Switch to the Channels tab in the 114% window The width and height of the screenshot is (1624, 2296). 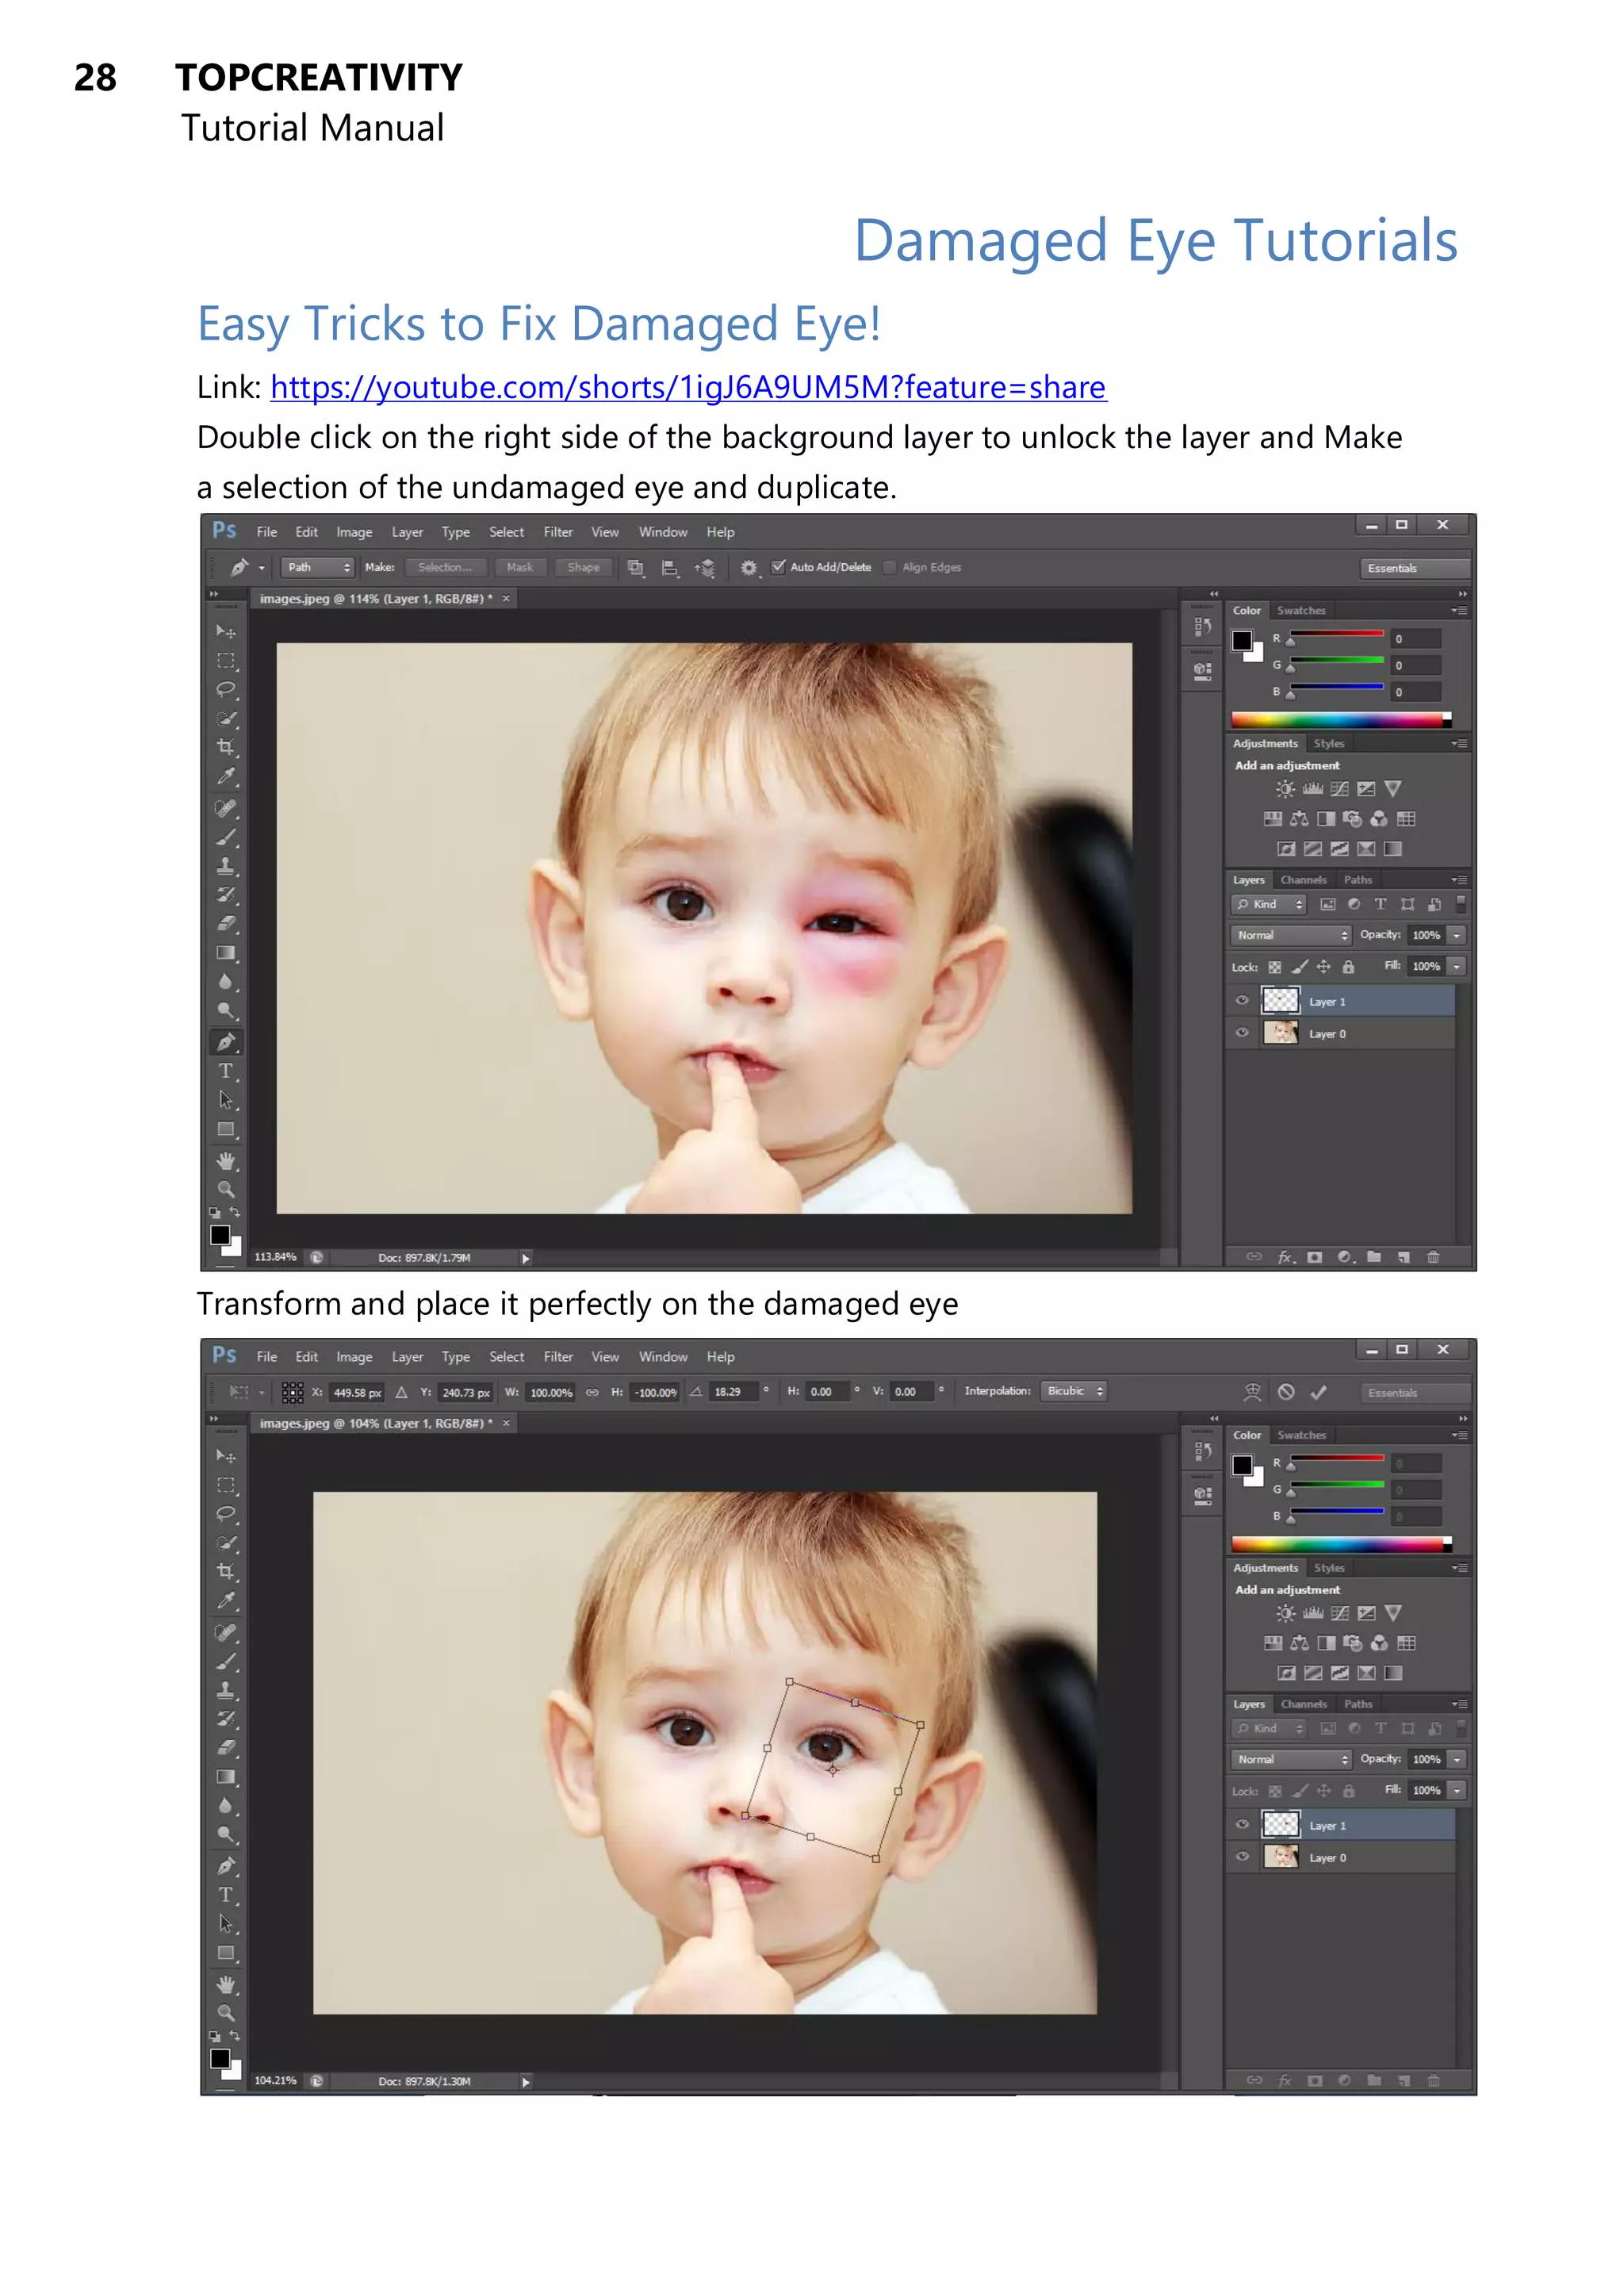tap(1303, 880)
